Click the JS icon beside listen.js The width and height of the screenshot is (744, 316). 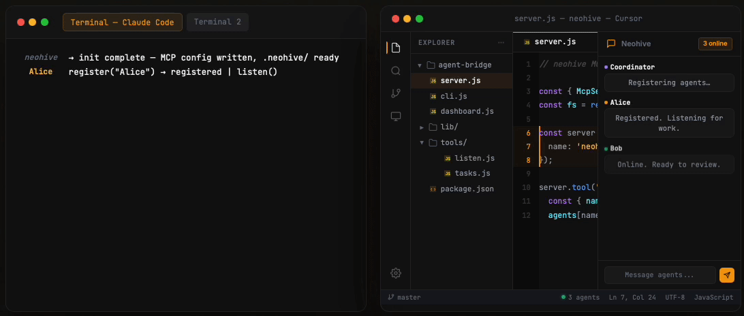click(447, 158)
